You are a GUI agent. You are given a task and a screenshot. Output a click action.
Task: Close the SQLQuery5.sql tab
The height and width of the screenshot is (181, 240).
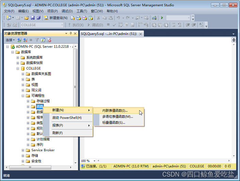(x=141, y=34)
